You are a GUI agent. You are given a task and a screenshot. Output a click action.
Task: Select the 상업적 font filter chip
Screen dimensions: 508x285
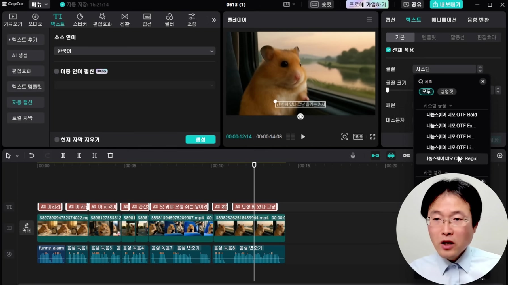click(447, 91)
